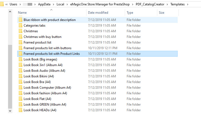This screenshot has height=115, width=201.
Task: Sort by the Size column header
Action: 162,13
